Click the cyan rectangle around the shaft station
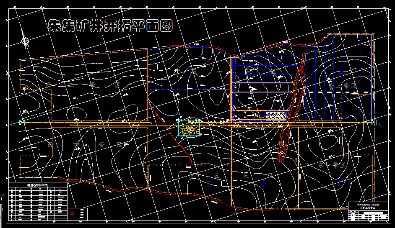Viewport: 395px width, 228px height. coord(189,128)
